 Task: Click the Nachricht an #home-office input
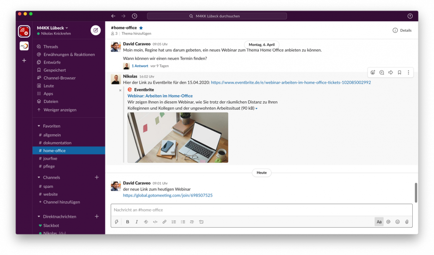click(262, 210)
